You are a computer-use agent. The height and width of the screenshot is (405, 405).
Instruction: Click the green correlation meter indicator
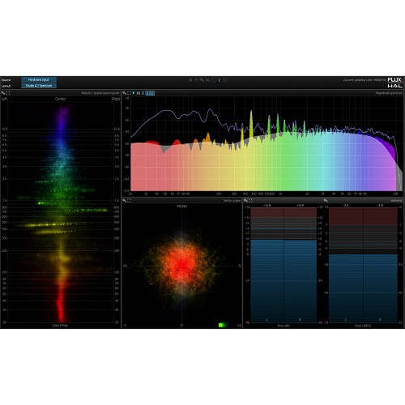(x=223, y=325)
